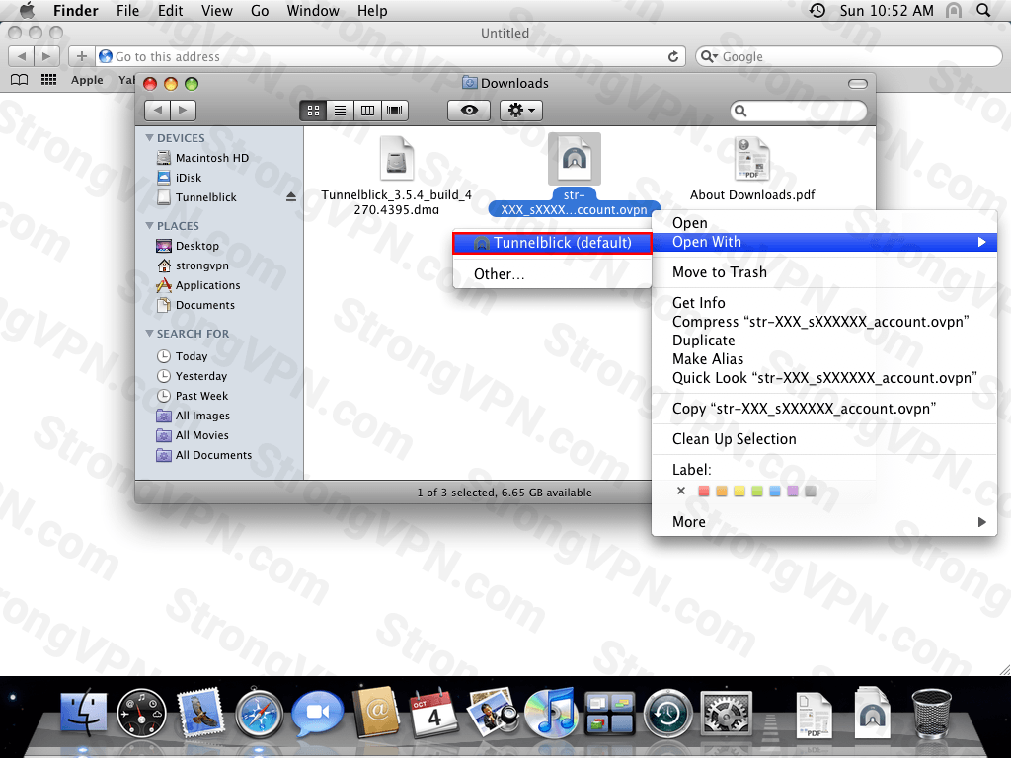Choose Move to Trash from context menu

click(x=824, y=272)
